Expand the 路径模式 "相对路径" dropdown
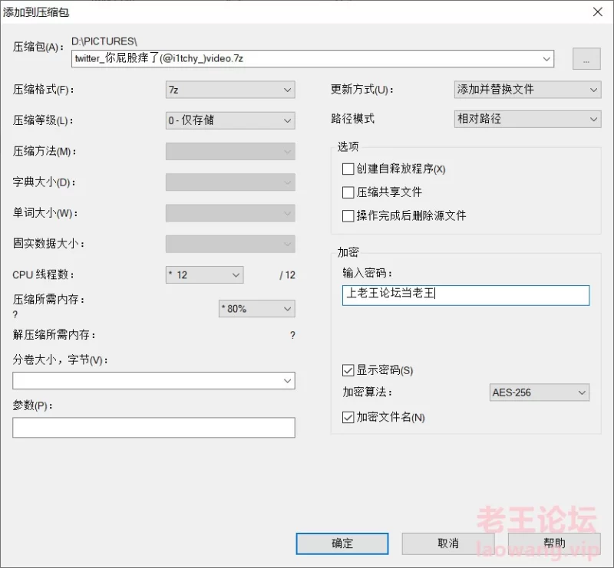614x568 pixels. (x=527, y=119)
